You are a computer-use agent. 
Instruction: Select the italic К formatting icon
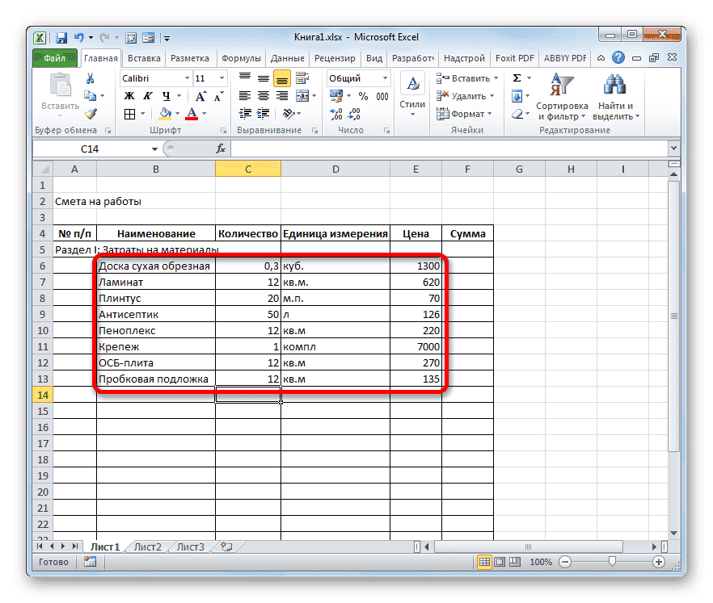tap(148, 94)
